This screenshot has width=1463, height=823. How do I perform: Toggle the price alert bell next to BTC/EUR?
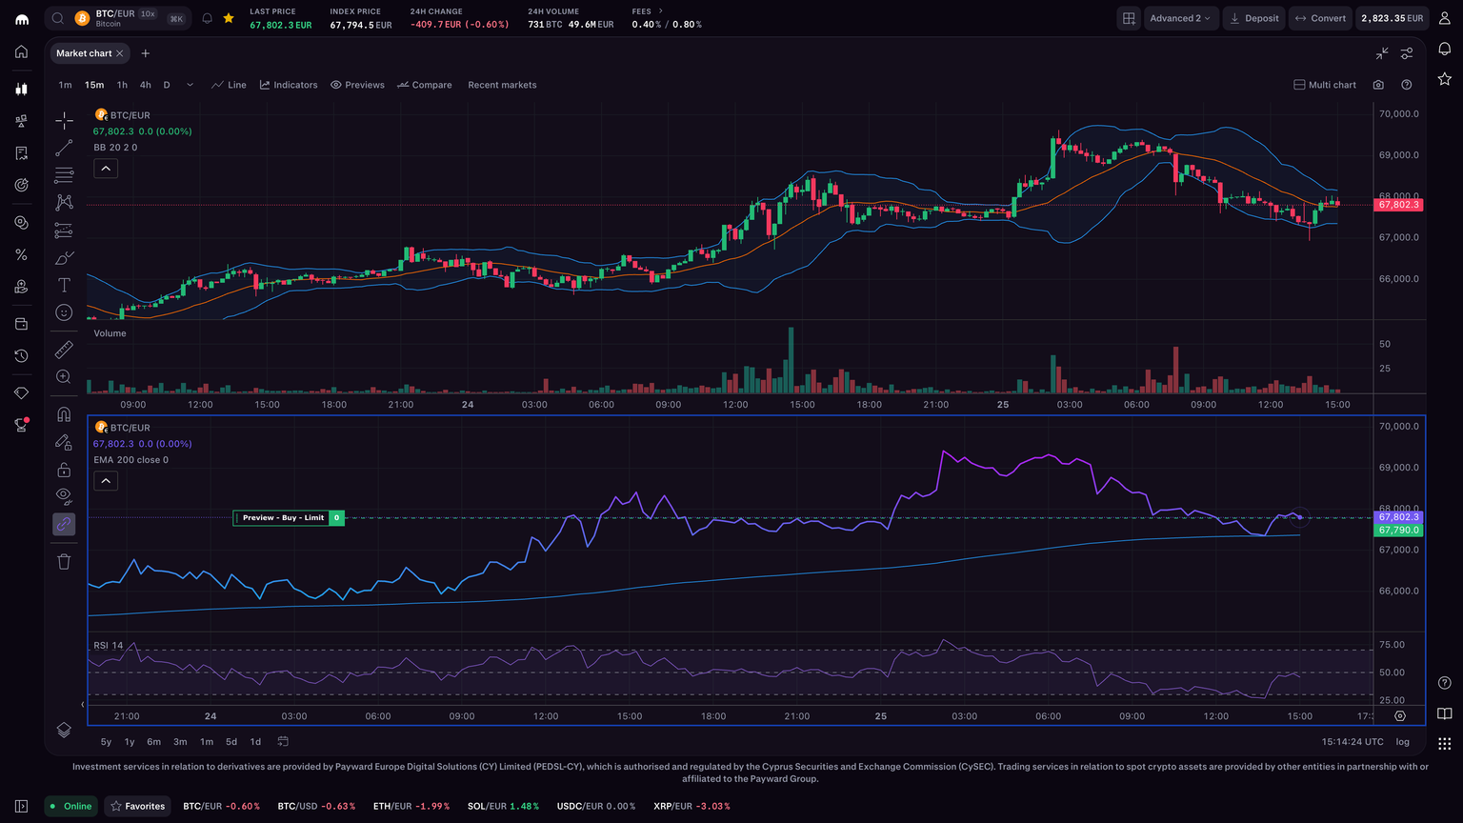click(207, 18)
